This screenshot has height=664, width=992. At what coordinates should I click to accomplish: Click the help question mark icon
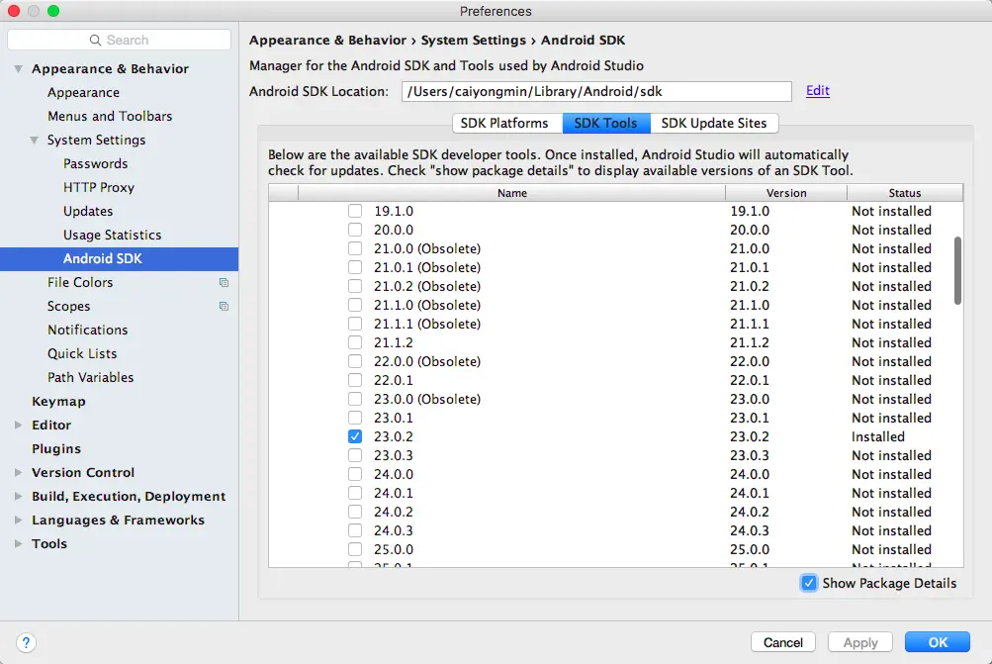tap(26, 642)
